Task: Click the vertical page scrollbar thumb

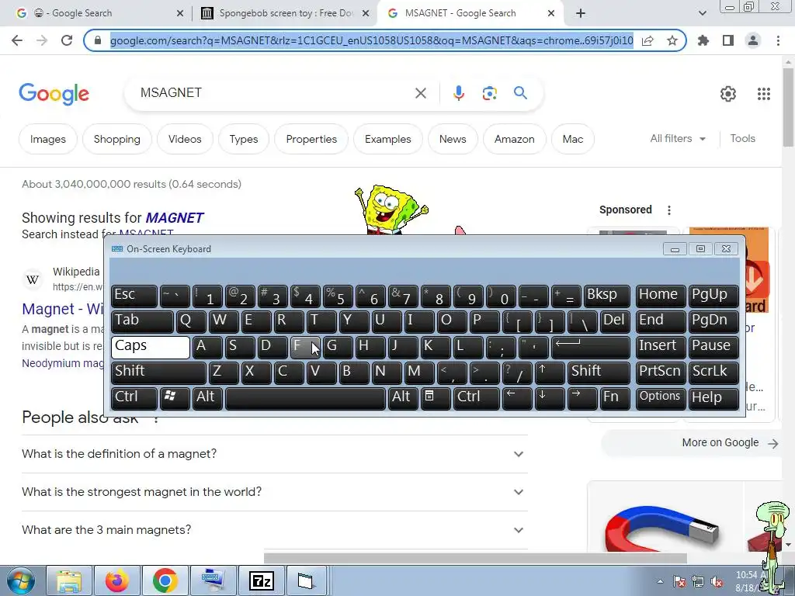Action: click(x=789, y=107)
